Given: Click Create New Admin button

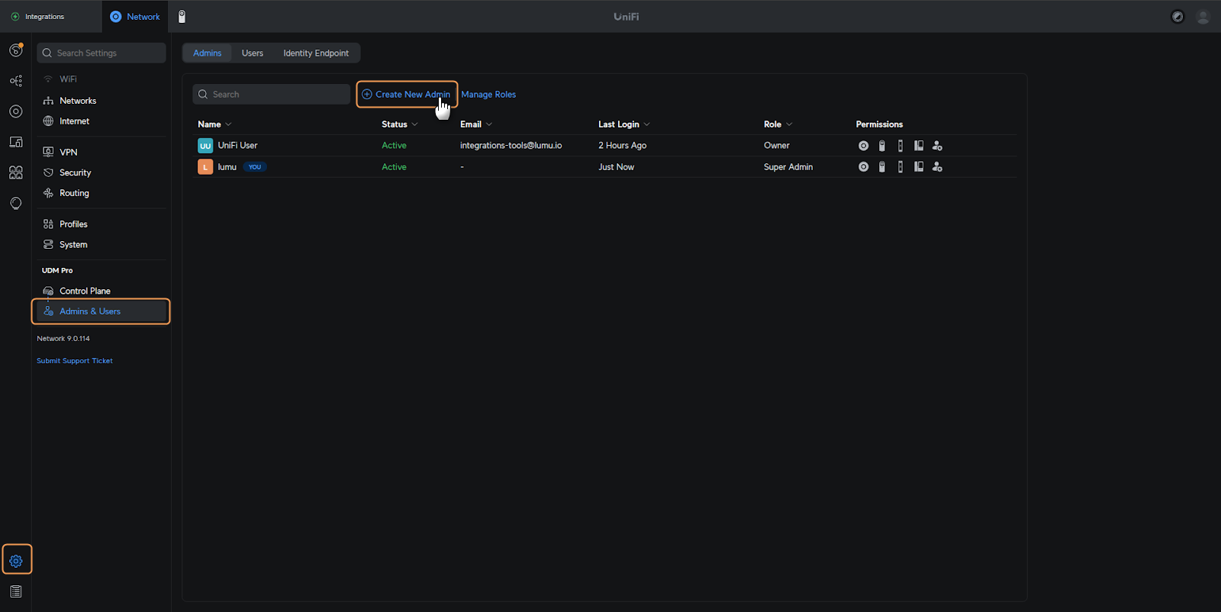Looking at the screenshot, I should [407, 95].
